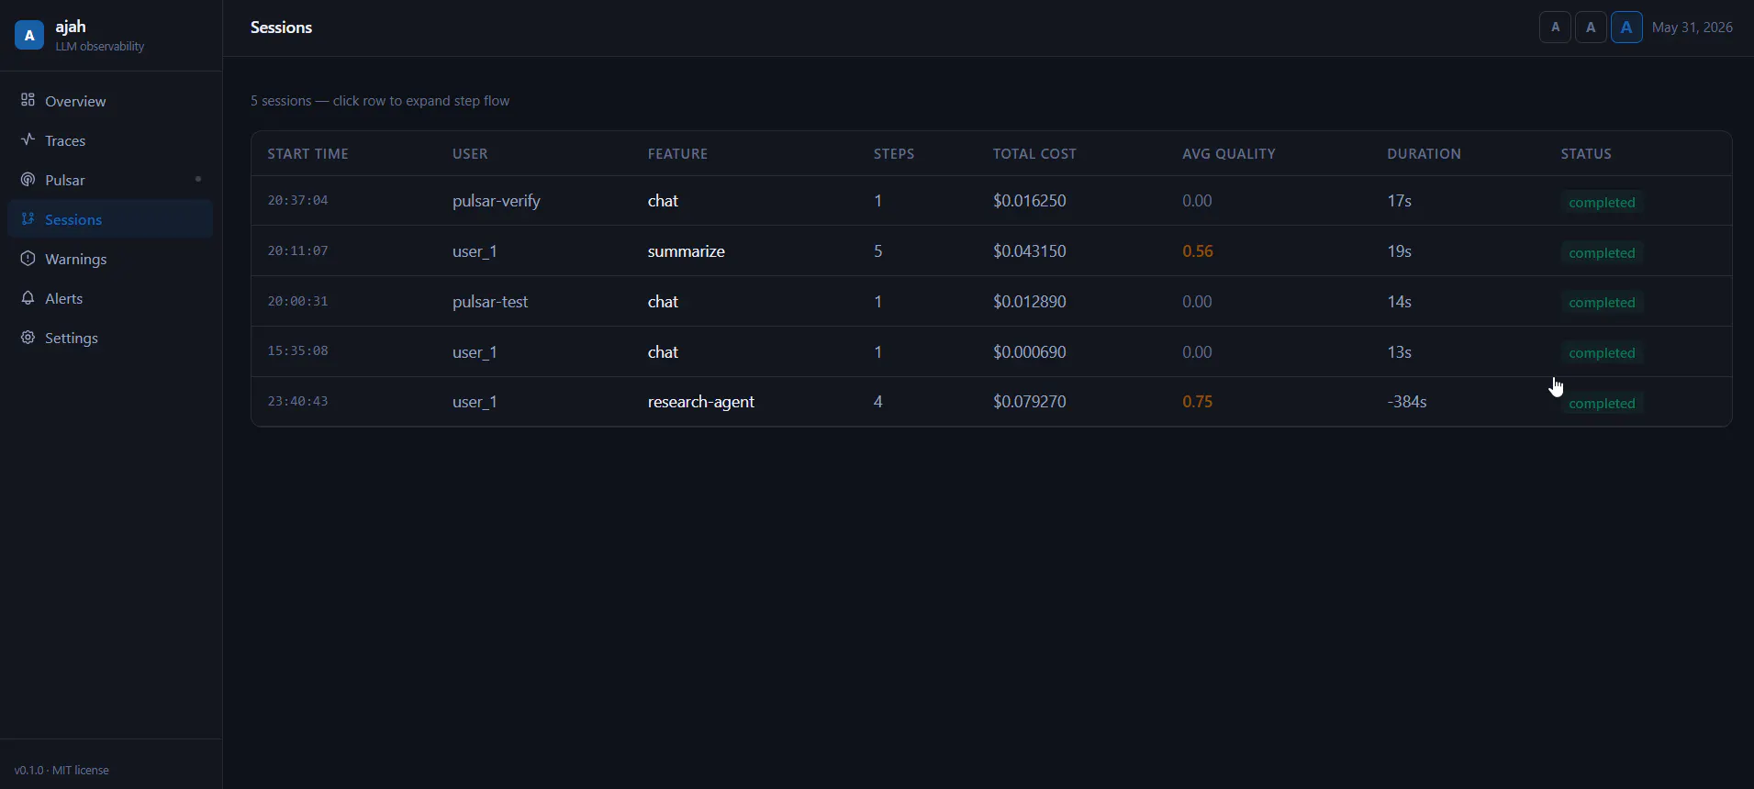The height and width of the screenshot is (789, 1754).
Task: Click the v0.1.0 MIT license footer
Action: coord(62,771)
